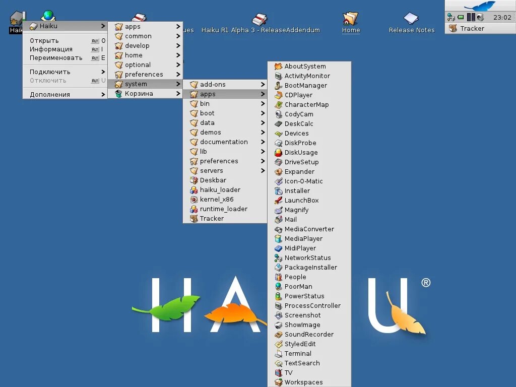This screenshot has height=387, width=516.
Task: Choose Информация from context menu
Action: 65,49
